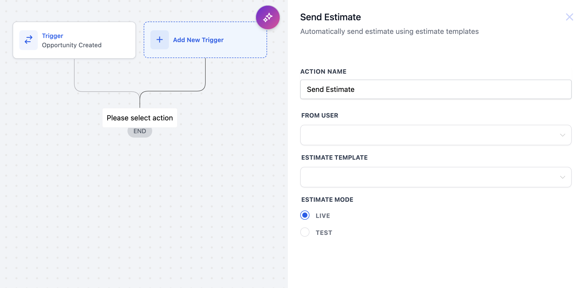This screenshot has height=288, width=584.
Task: Click the TEST mode label
Action: [x=324, y=233]
